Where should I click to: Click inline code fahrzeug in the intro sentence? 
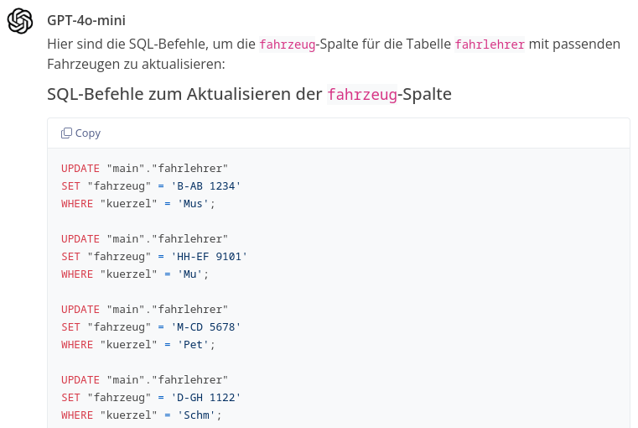point(288,44)
